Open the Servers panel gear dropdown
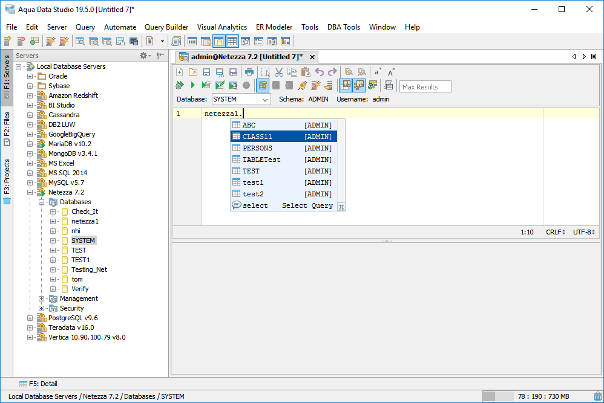 coord(145,56)
